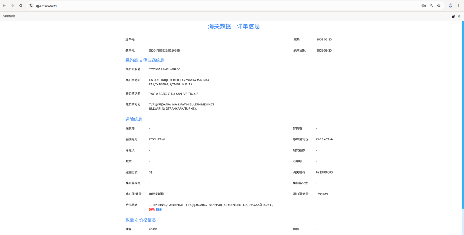
Task: Click origin country value КАЗАХСТАН
Action: tap(325, 139)
